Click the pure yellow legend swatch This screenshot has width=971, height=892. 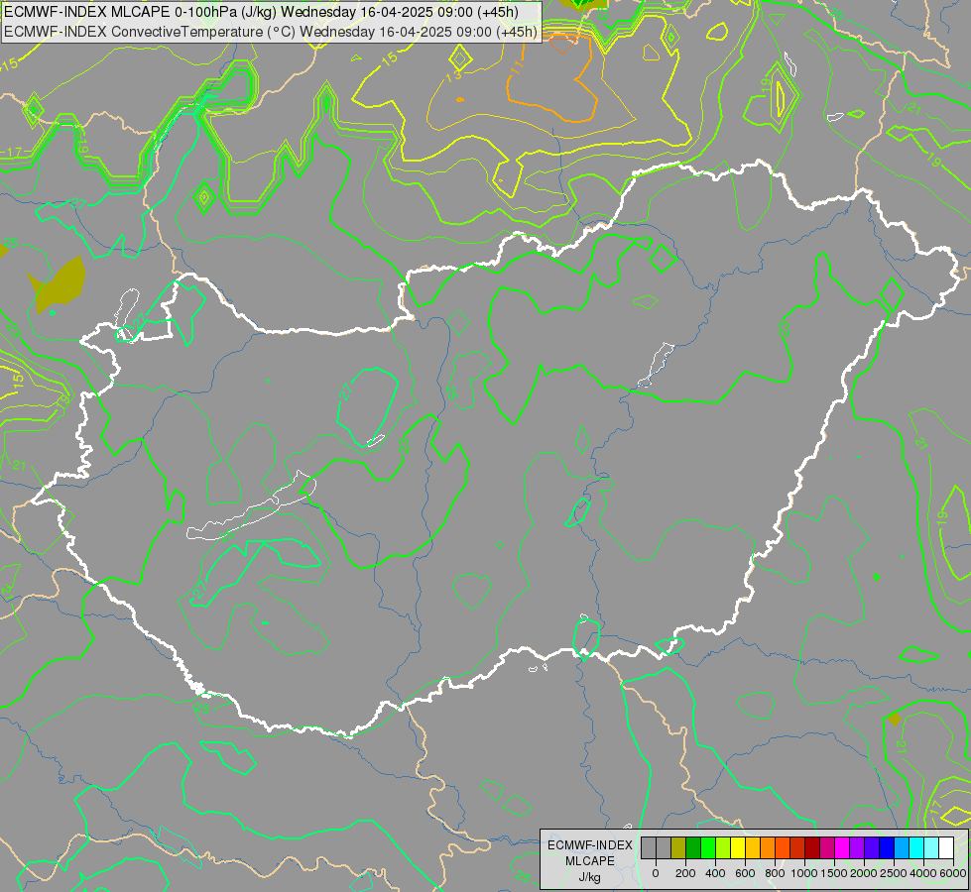(738, 848)
